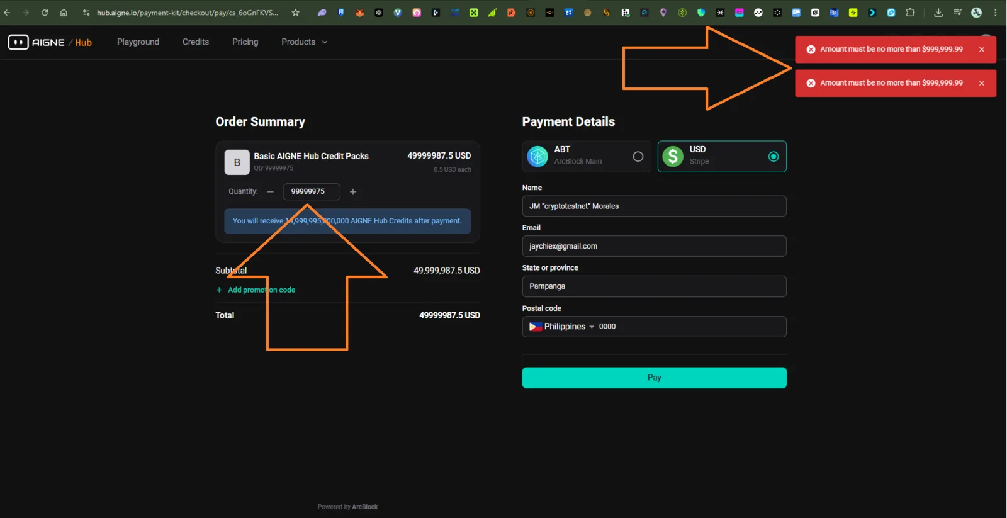Focus the browser address bar
Screen dimensions: 1007x518
(188, 13)
